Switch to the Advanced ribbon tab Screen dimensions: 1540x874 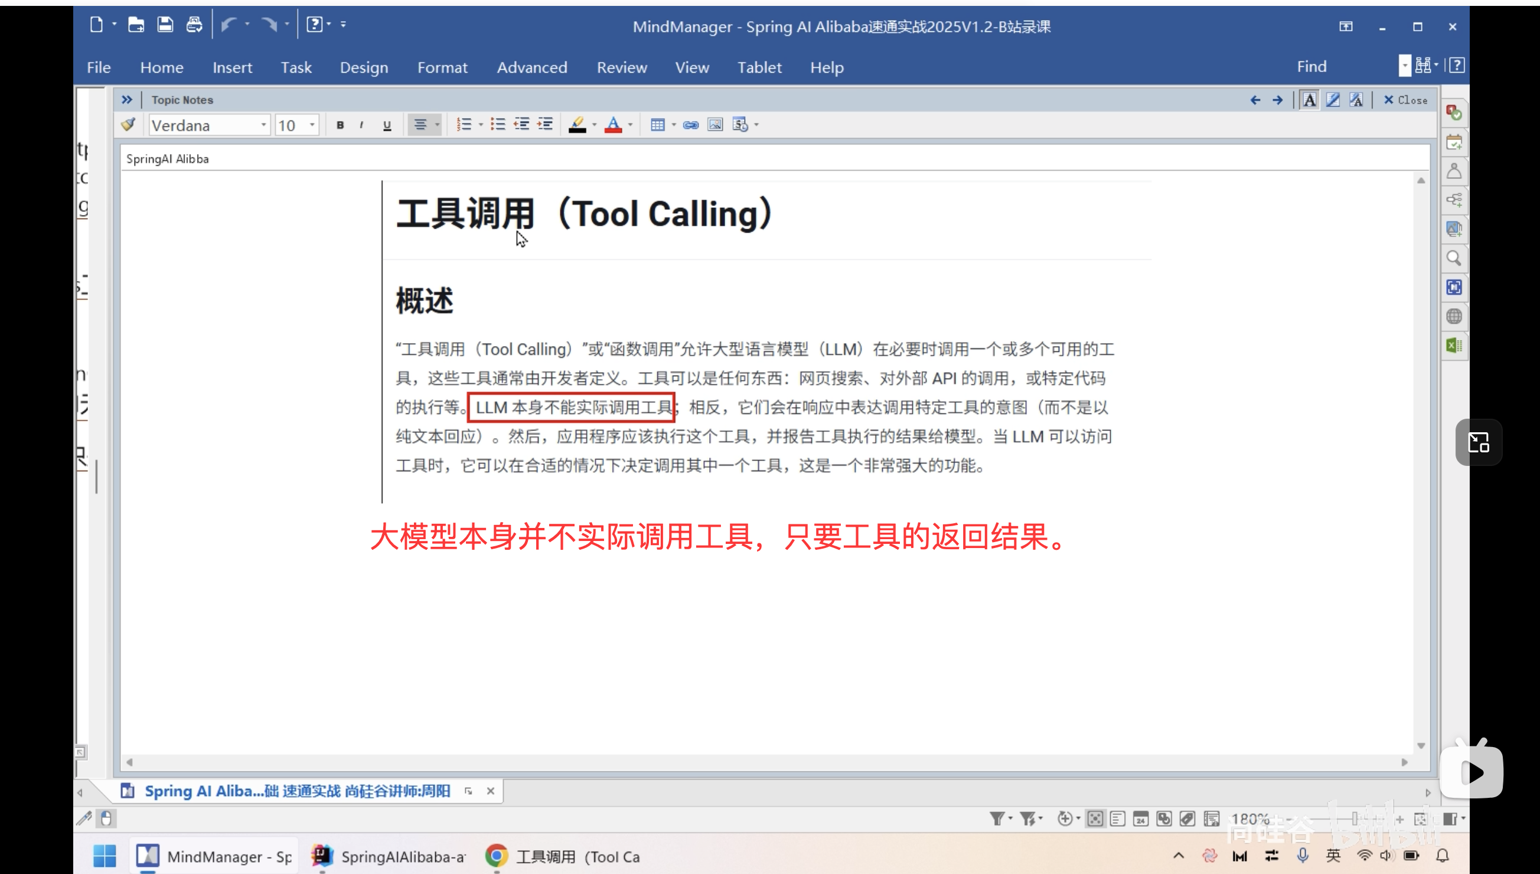pyautogui.click(x=532, y=67)
